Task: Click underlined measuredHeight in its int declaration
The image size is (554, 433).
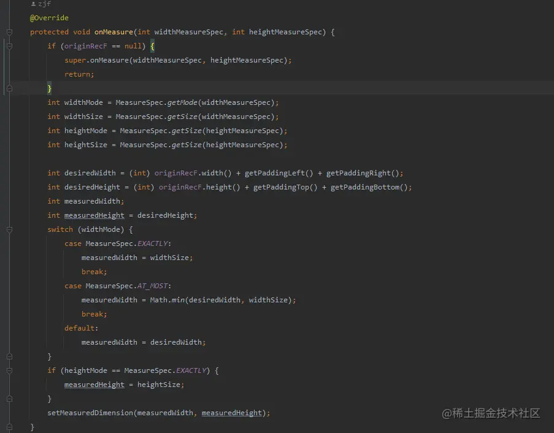Action: (94, 215)
